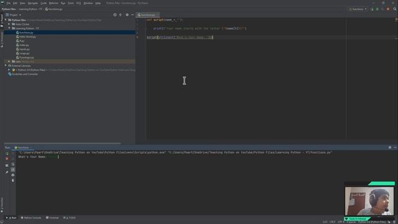Click the Restore Layout icon in Run panel
The width and height of the screenshot is (398, 224).
[x=7, y=166]
